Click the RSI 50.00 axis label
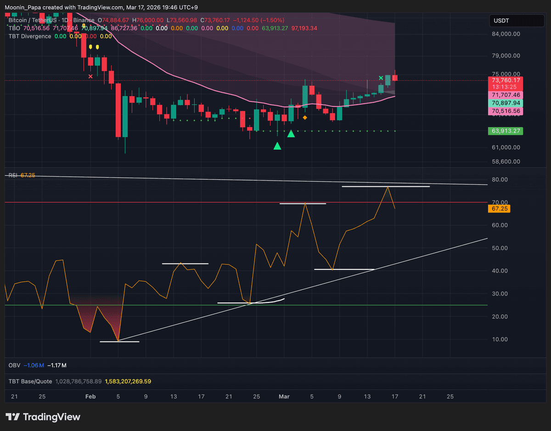 (499, 248)
